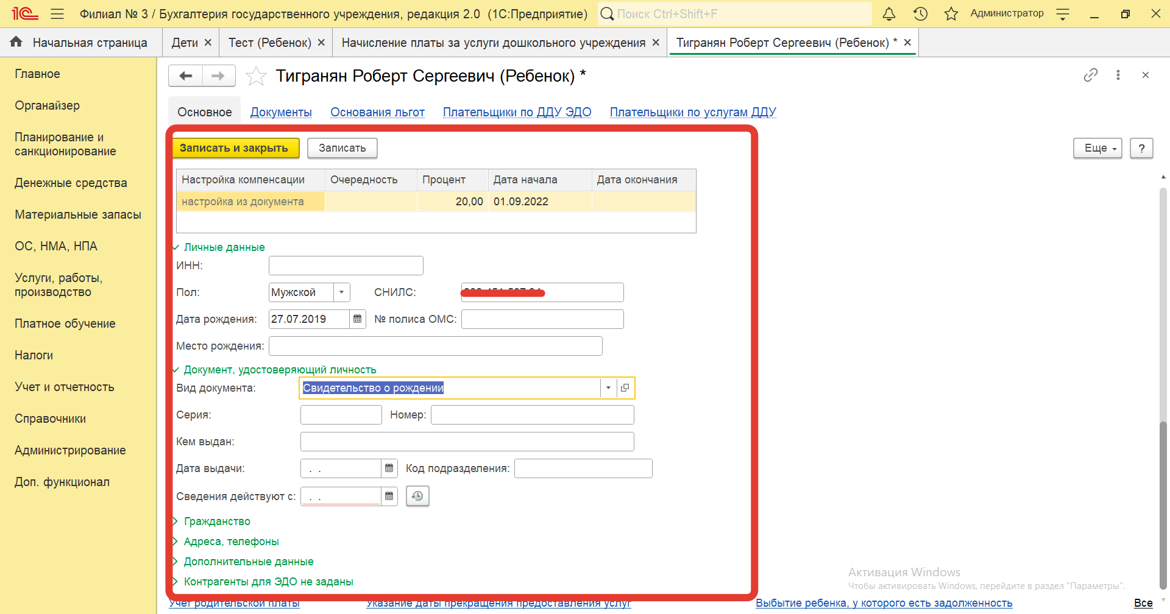Copy link to this object via chain icon
The image size is (1170, 614).
tap(1090, 75)
